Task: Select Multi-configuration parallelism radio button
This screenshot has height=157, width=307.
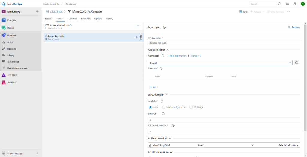Action: (164, 107)
